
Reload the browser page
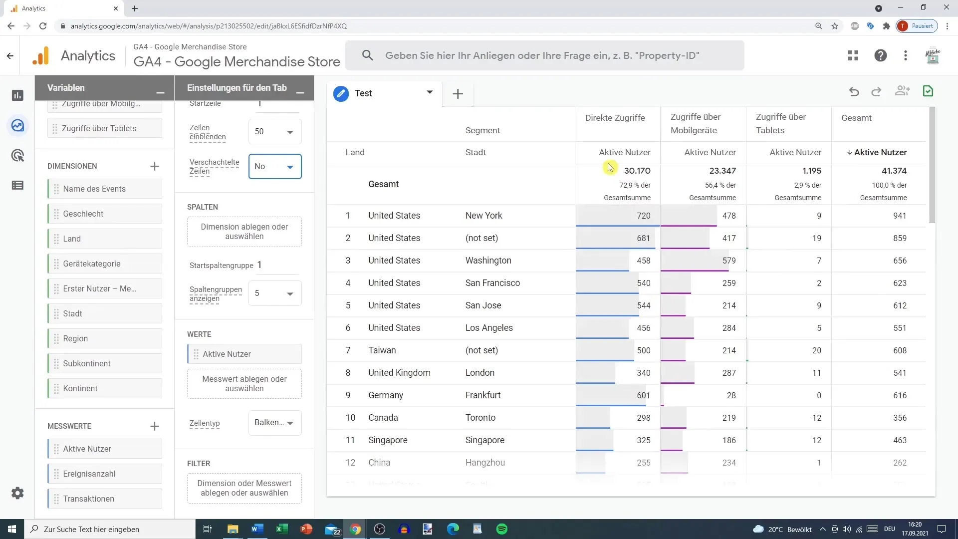pos(43,26)
